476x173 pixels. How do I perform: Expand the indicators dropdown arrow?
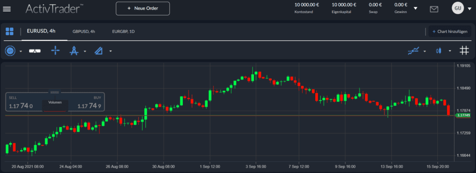click(x=425, y=51)
